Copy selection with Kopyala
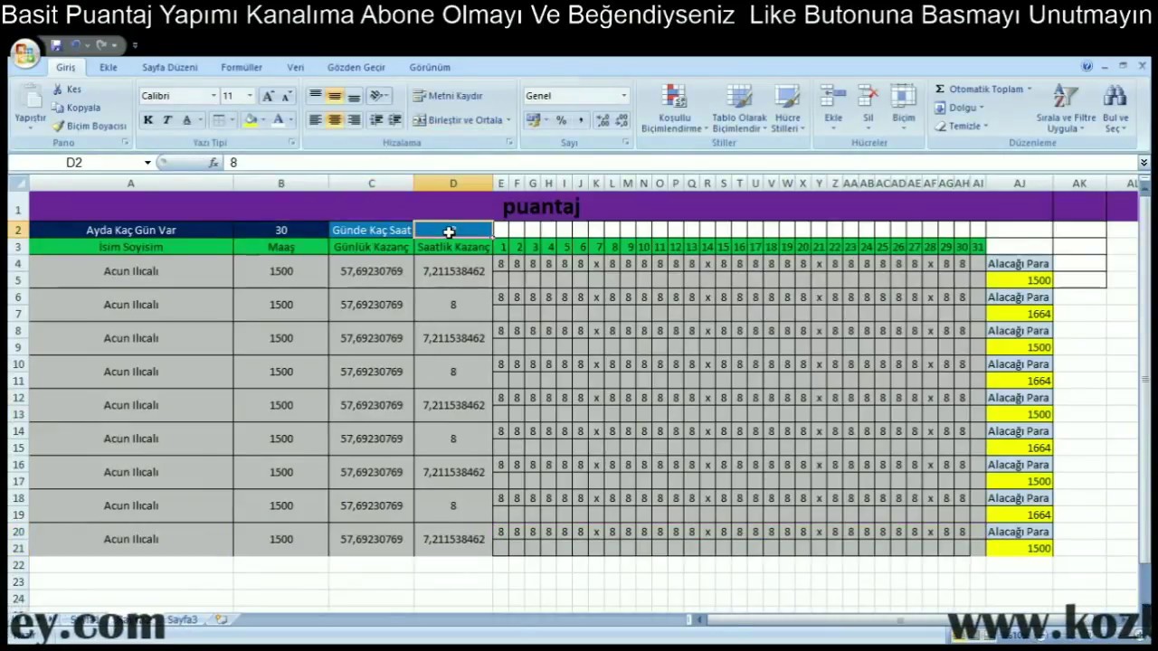The height and width of the screenshot is (651, 1158). tap(76, 108)
